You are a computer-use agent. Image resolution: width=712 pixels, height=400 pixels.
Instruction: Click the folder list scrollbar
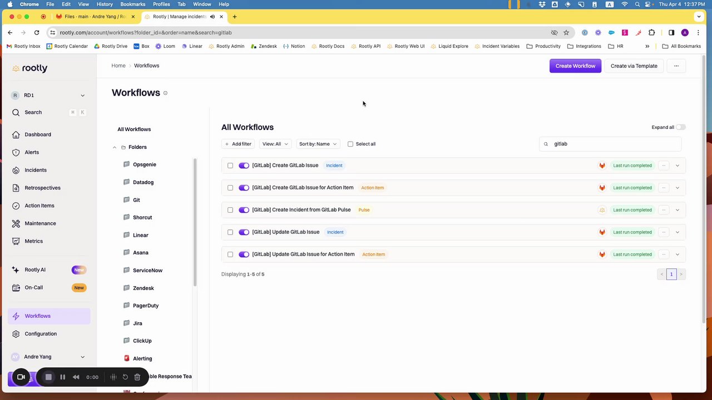click(x=195, y=222)
